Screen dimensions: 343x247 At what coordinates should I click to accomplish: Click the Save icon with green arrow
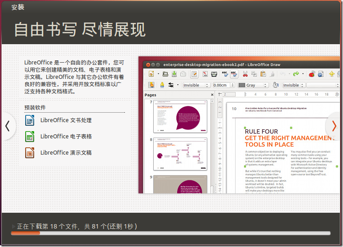(174, 74)
